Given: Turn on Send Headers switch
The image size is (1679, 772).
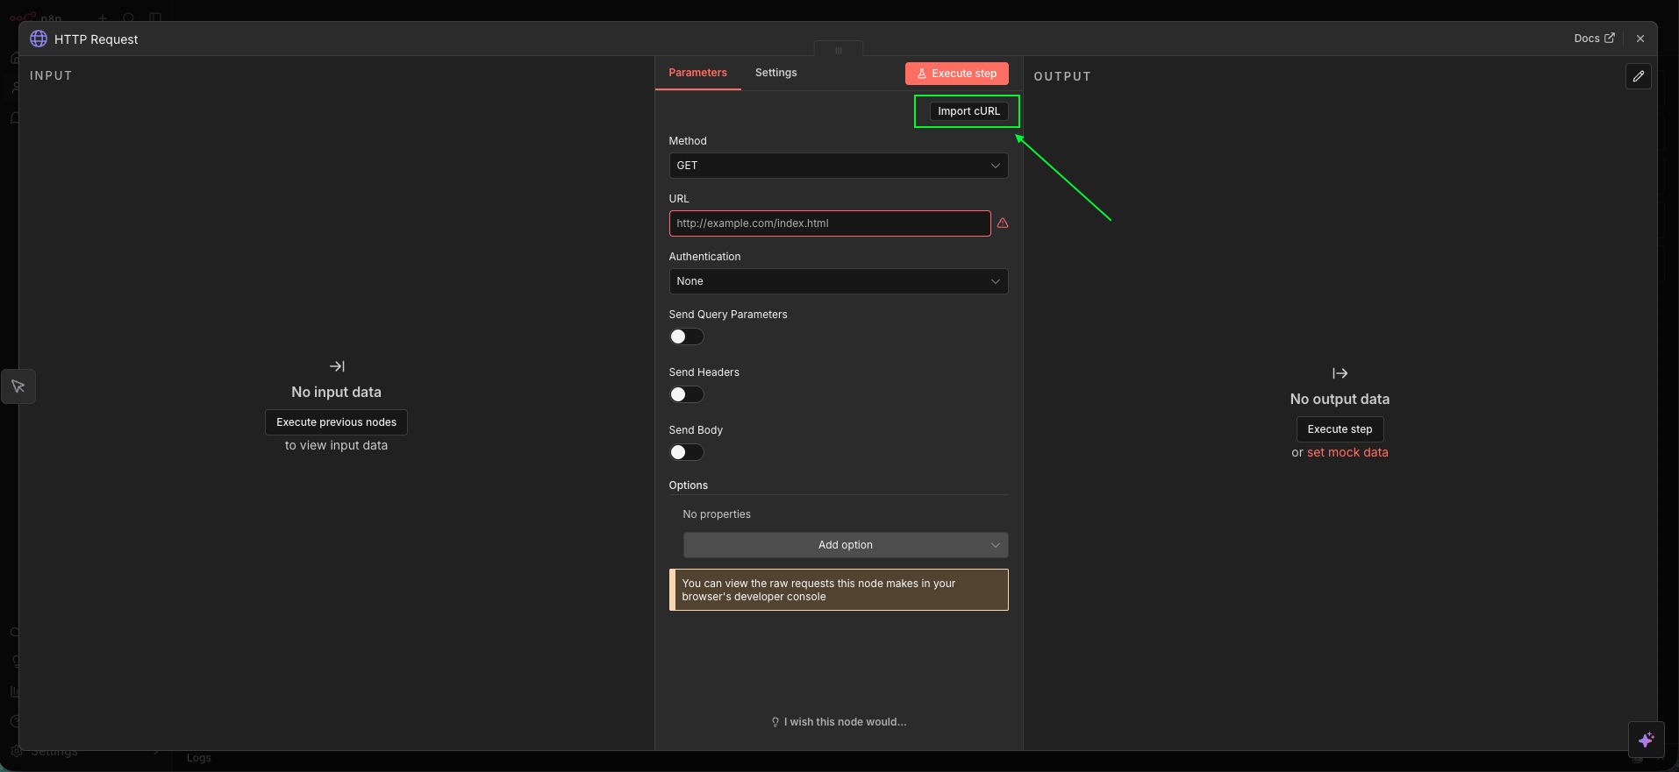Looking at the screenshot, I should click(x=686, y=394).
